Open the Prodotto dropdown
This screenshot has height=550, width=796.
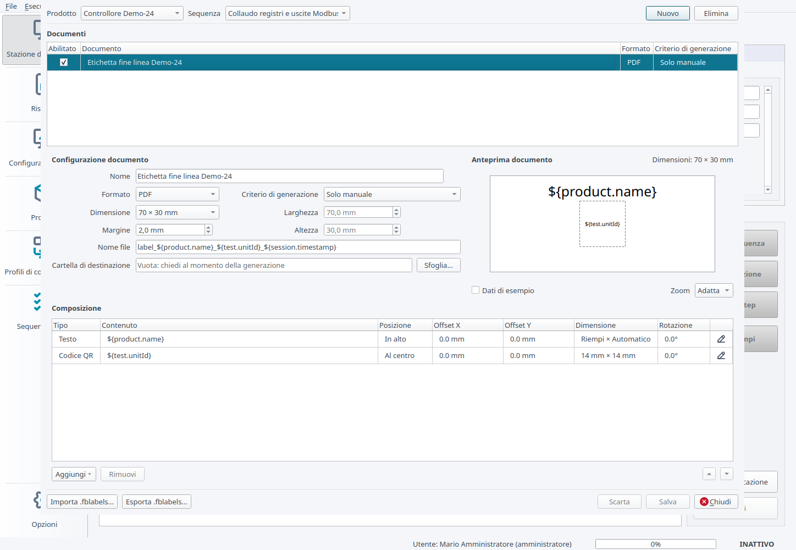click(132, 13)
